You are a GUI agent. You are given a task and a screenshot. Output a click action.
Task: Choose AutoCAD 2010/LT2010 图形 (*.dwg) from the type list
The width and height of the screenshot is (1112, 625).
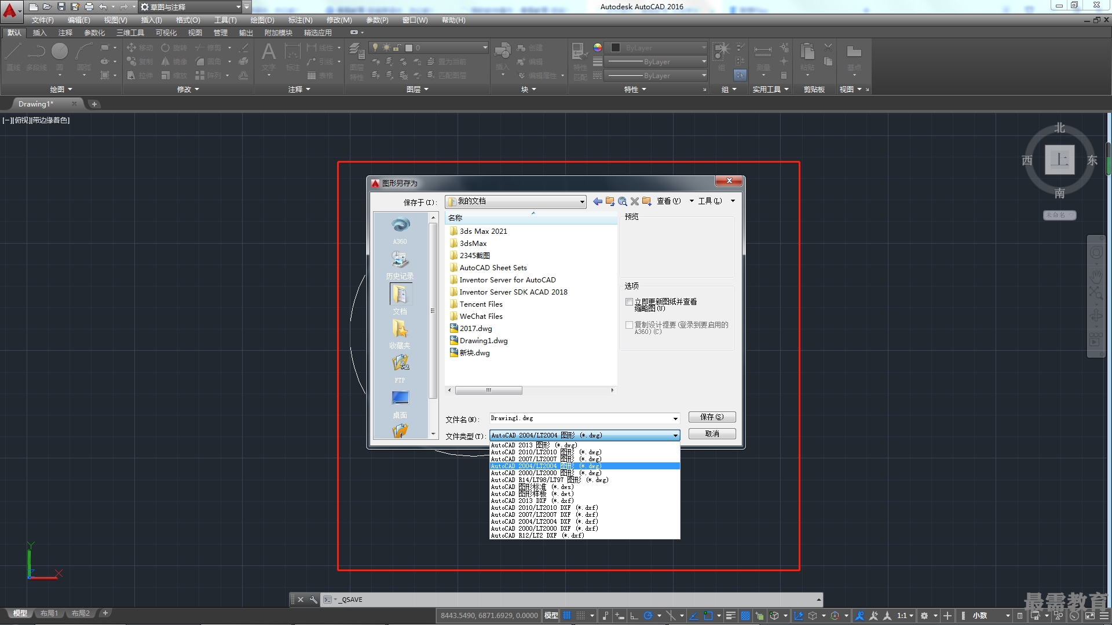tap(584, 452)
